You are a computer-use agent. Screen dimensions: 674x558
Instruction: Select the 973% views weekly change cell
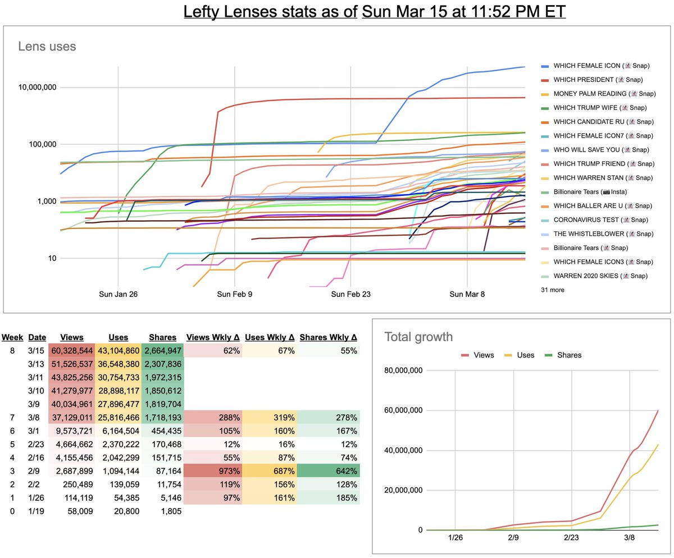[x=212, y=471]
